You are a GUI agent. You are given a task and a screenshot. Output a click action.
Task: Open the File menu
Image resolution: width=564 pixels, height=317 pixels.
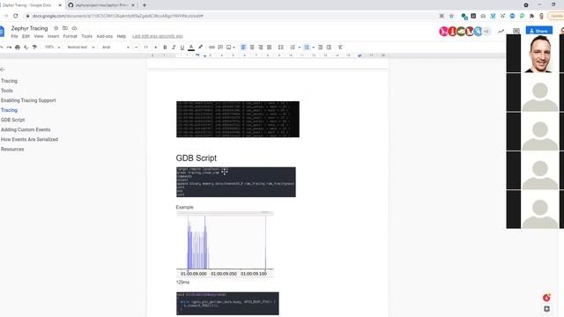tap(14, 36)
